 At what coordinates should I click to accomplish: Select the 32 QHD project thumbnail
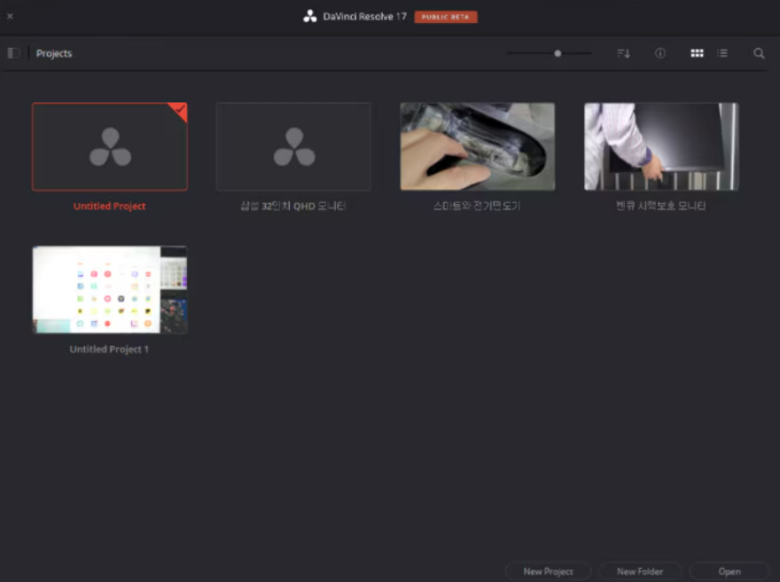click(293, 147)
